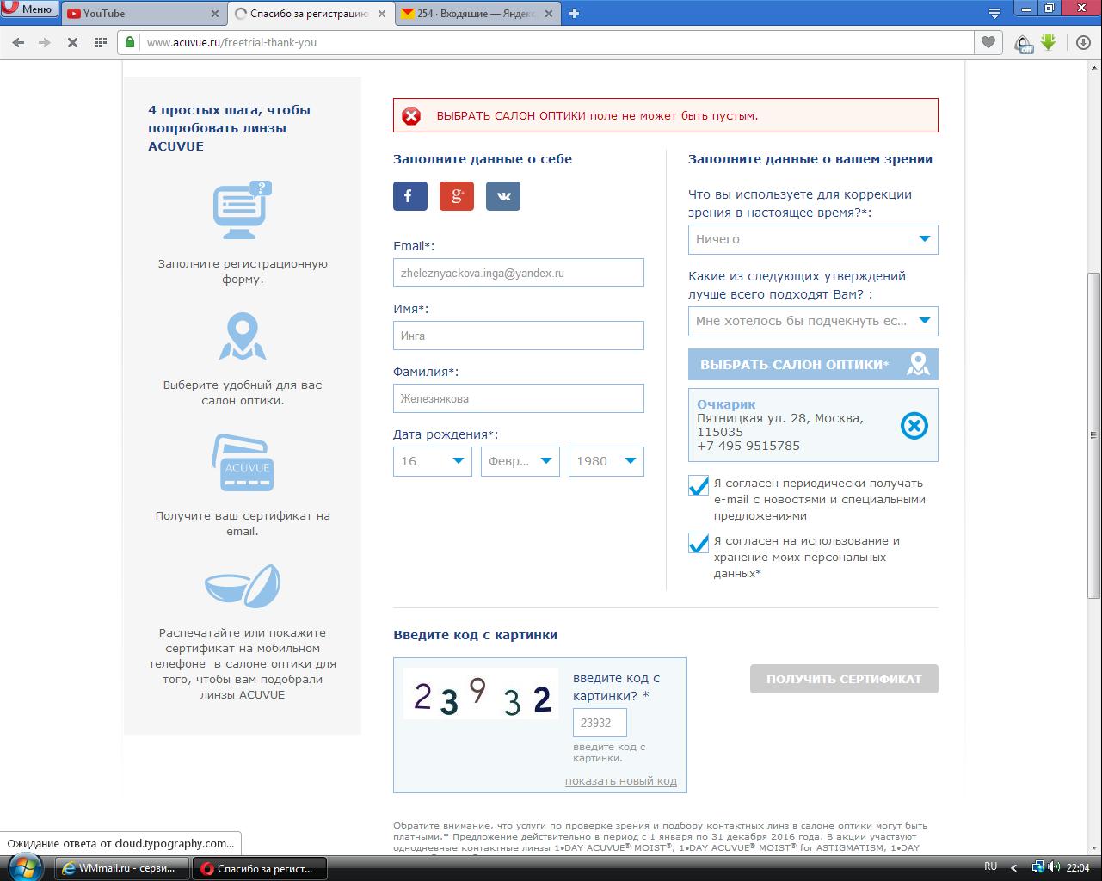Sign in with the Google+ icon
The image size is (1102, 881).
point(457,196)
